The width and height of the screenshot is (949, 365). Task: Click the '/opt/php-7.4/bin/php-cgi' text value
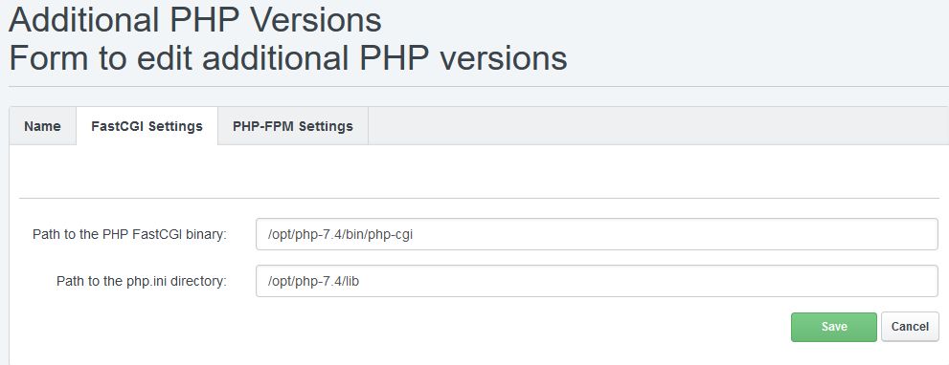coord(341,234)
